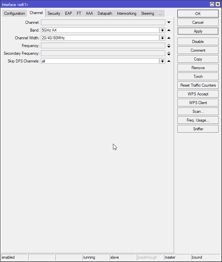This screenshot has width=222, height=262.
Task: Click the Secondary Frequency stepper arrows
Action: coord(169,53)
